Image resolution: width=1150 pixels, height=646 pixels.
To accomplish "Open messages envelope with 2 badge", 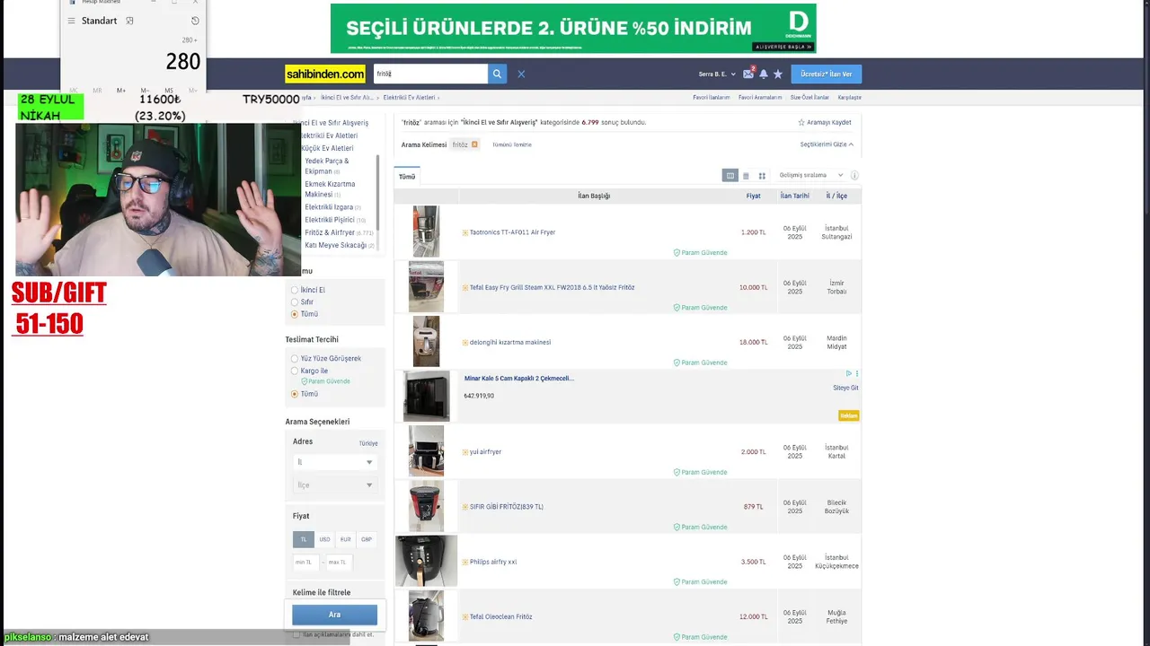I will tap(748, 74).
